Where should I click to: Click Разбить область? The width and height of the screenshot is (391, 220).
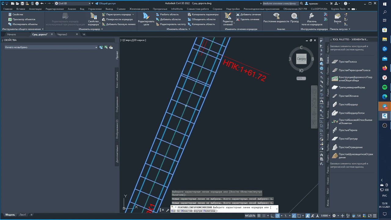tap(167, 14)
